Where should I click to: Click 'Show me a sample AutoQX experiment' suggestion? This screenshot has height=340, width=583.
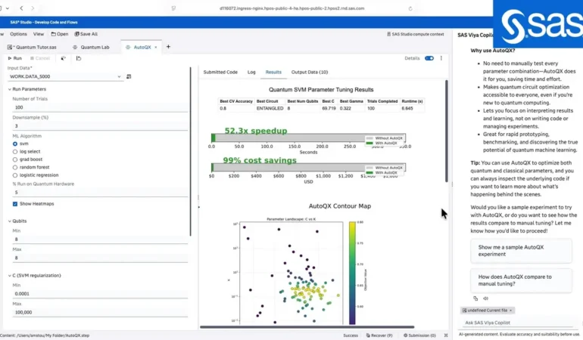point(521,251)
